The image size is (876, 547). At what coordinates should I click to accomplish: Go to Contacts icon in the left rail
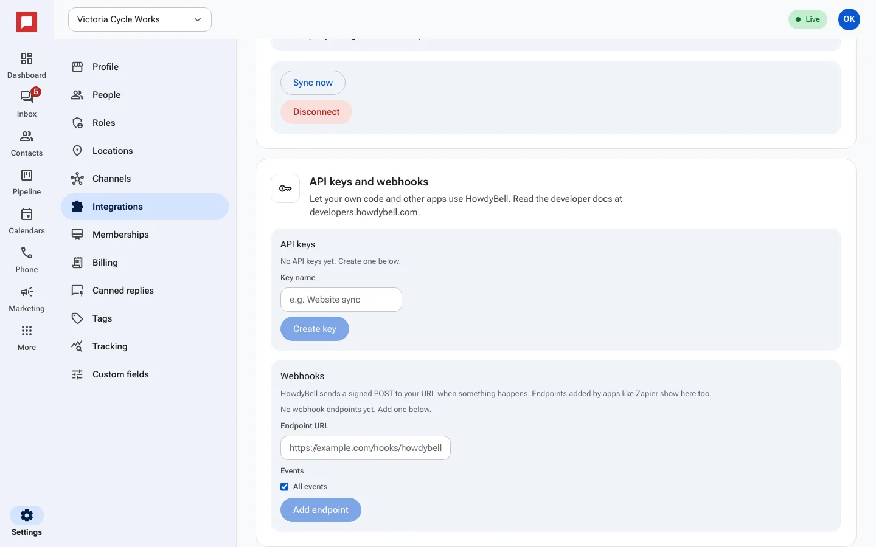(x=27, y=136)
